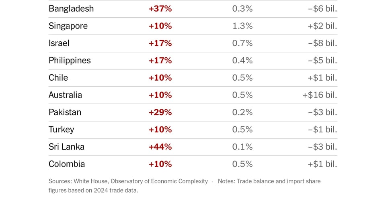Click Singapore's 1.3% import share
The width and height of the screenshot is (386, 207).
click(242, 26)
